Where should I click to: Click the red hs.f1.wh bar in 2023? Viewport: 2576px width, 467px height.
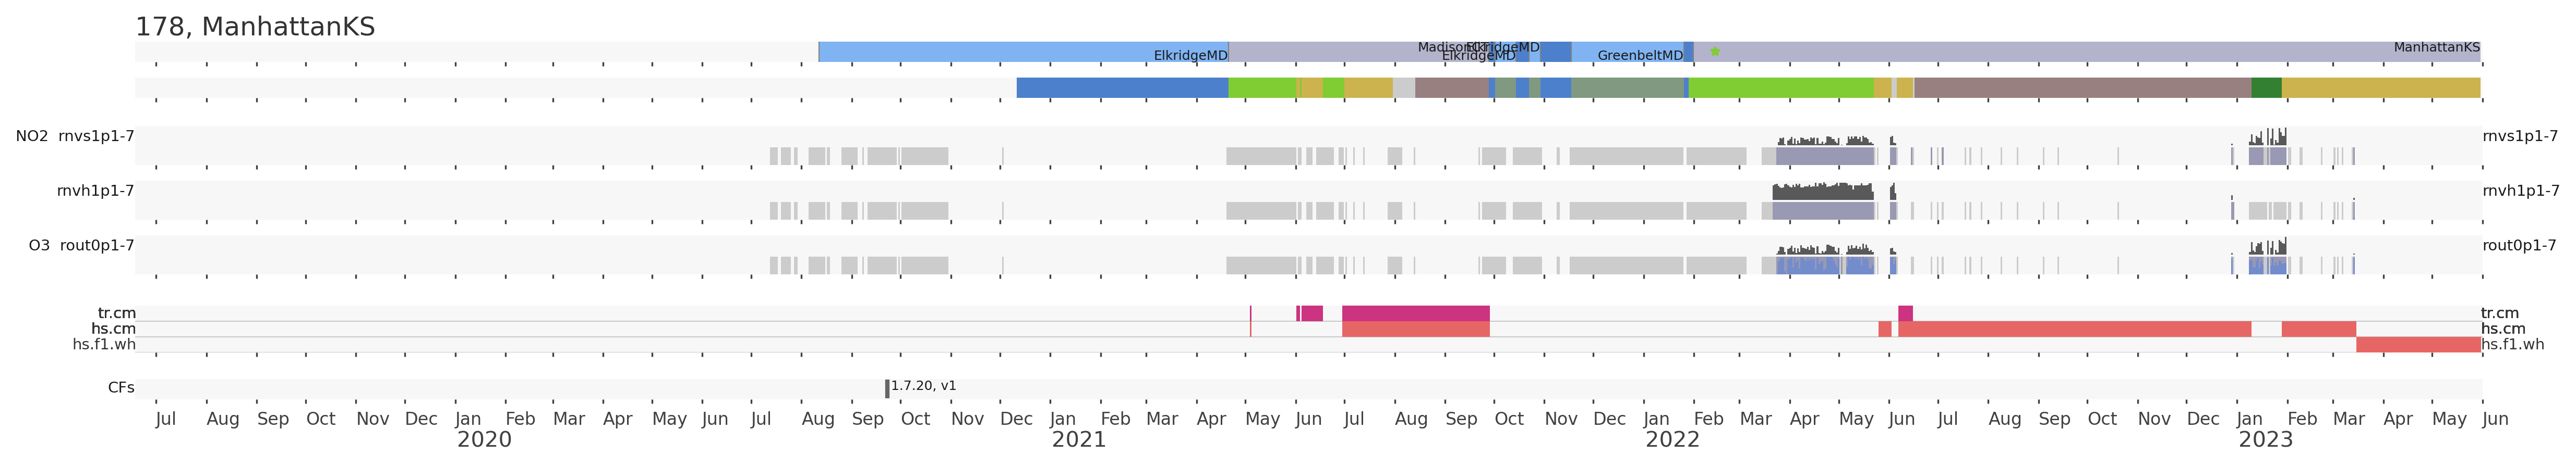[2417, 344]
